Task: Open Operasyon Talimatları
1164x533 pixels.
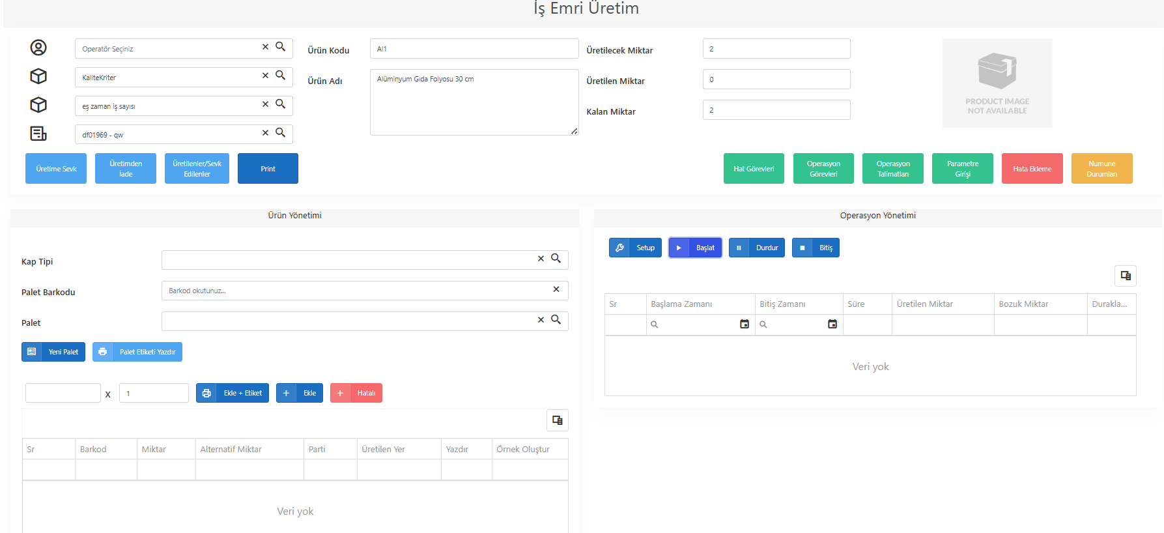Action: click(893, 169)
